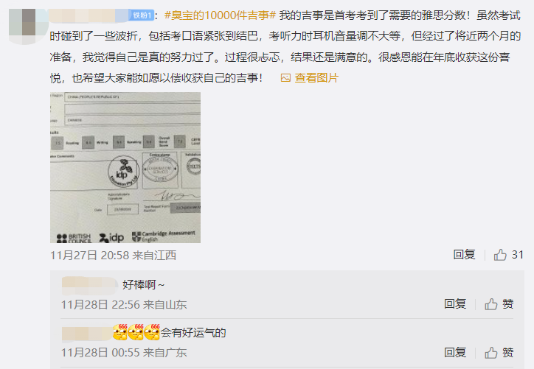This screenshot has height=369, width=534.
Task: Click the 铁粉1 fan badge
Action: pos(142,15)
